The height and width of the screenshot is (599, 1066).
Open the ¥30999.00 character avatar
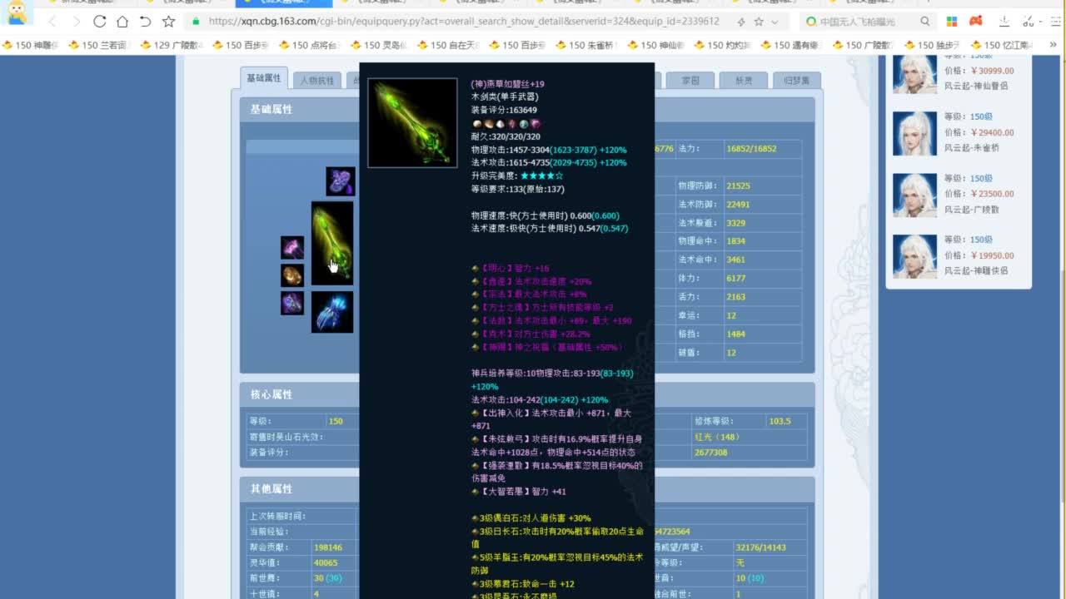[x=914, y=75]
